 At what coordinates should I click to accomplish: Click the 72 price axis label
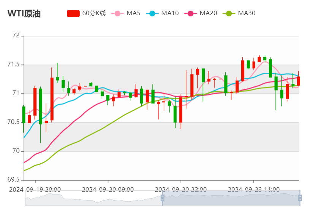[x=16, y=35]
